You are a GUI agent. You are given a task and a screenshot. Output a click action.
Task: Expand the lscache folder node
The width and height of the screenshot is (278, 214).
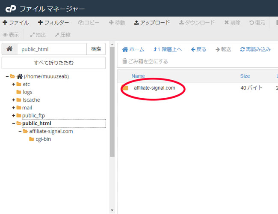[14, 100]
